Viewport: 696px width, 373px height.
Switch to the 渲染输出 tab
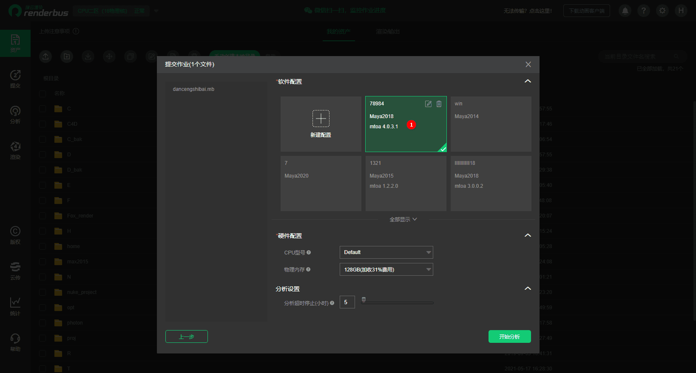(387, 31)
